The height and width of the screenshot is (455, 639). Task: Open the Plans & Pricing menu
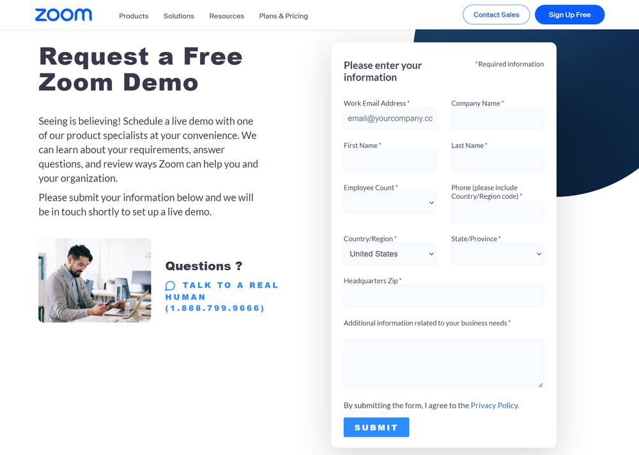[x=283, y=16]
